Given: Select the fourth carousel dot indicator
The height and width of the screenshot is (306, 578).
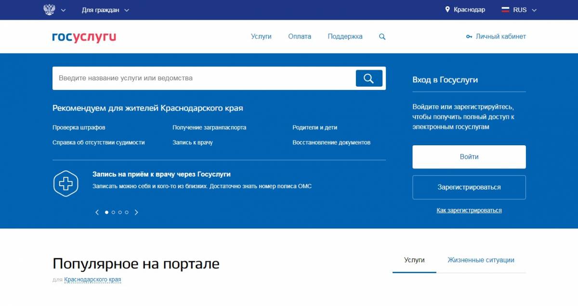Looking at the screenshot, I should click(x=127, y=212).
